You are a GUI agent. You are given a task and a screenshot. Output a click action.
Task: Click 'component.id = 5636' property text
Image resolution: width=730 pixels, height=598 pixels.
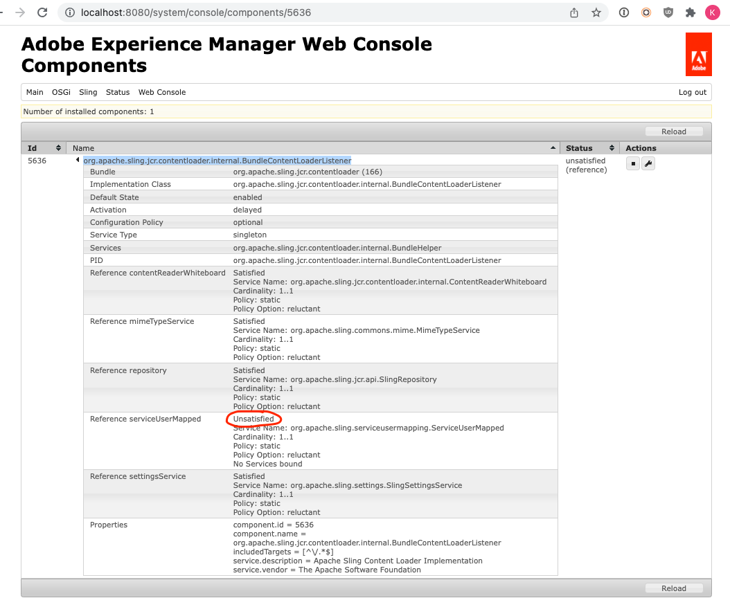(274, 525)
